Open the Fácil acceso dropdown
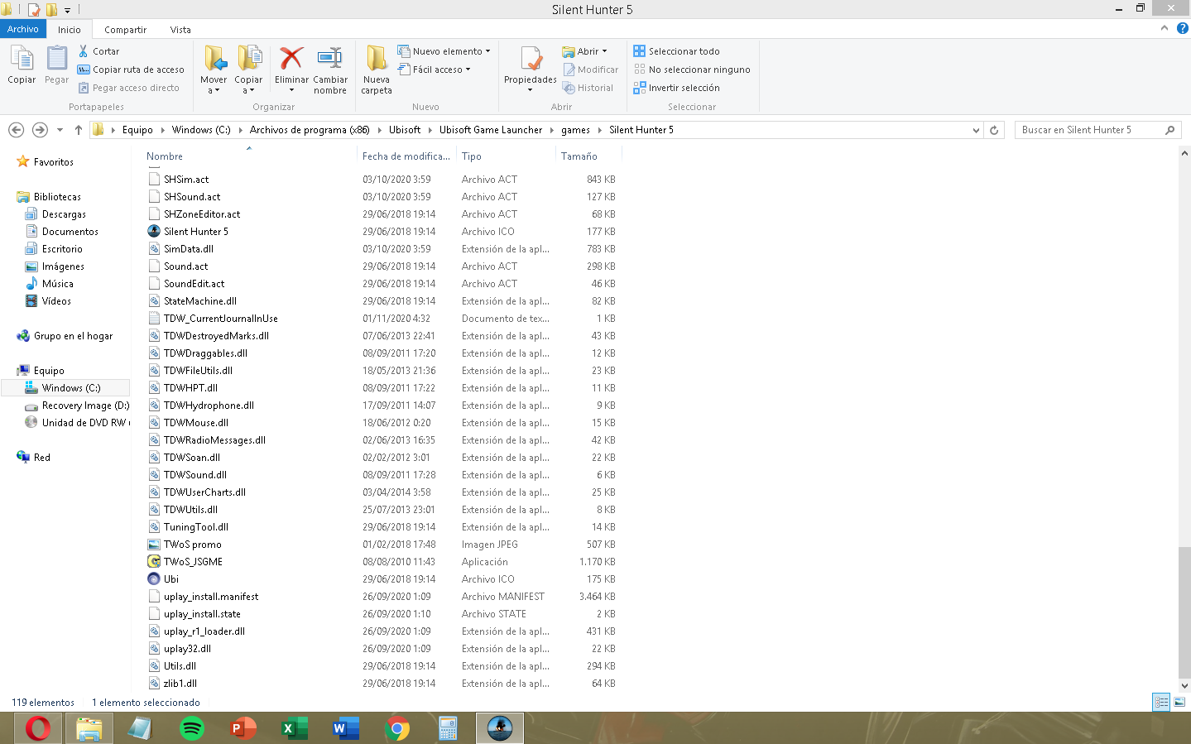1191x744 pixels. click(x=435, y=70)
